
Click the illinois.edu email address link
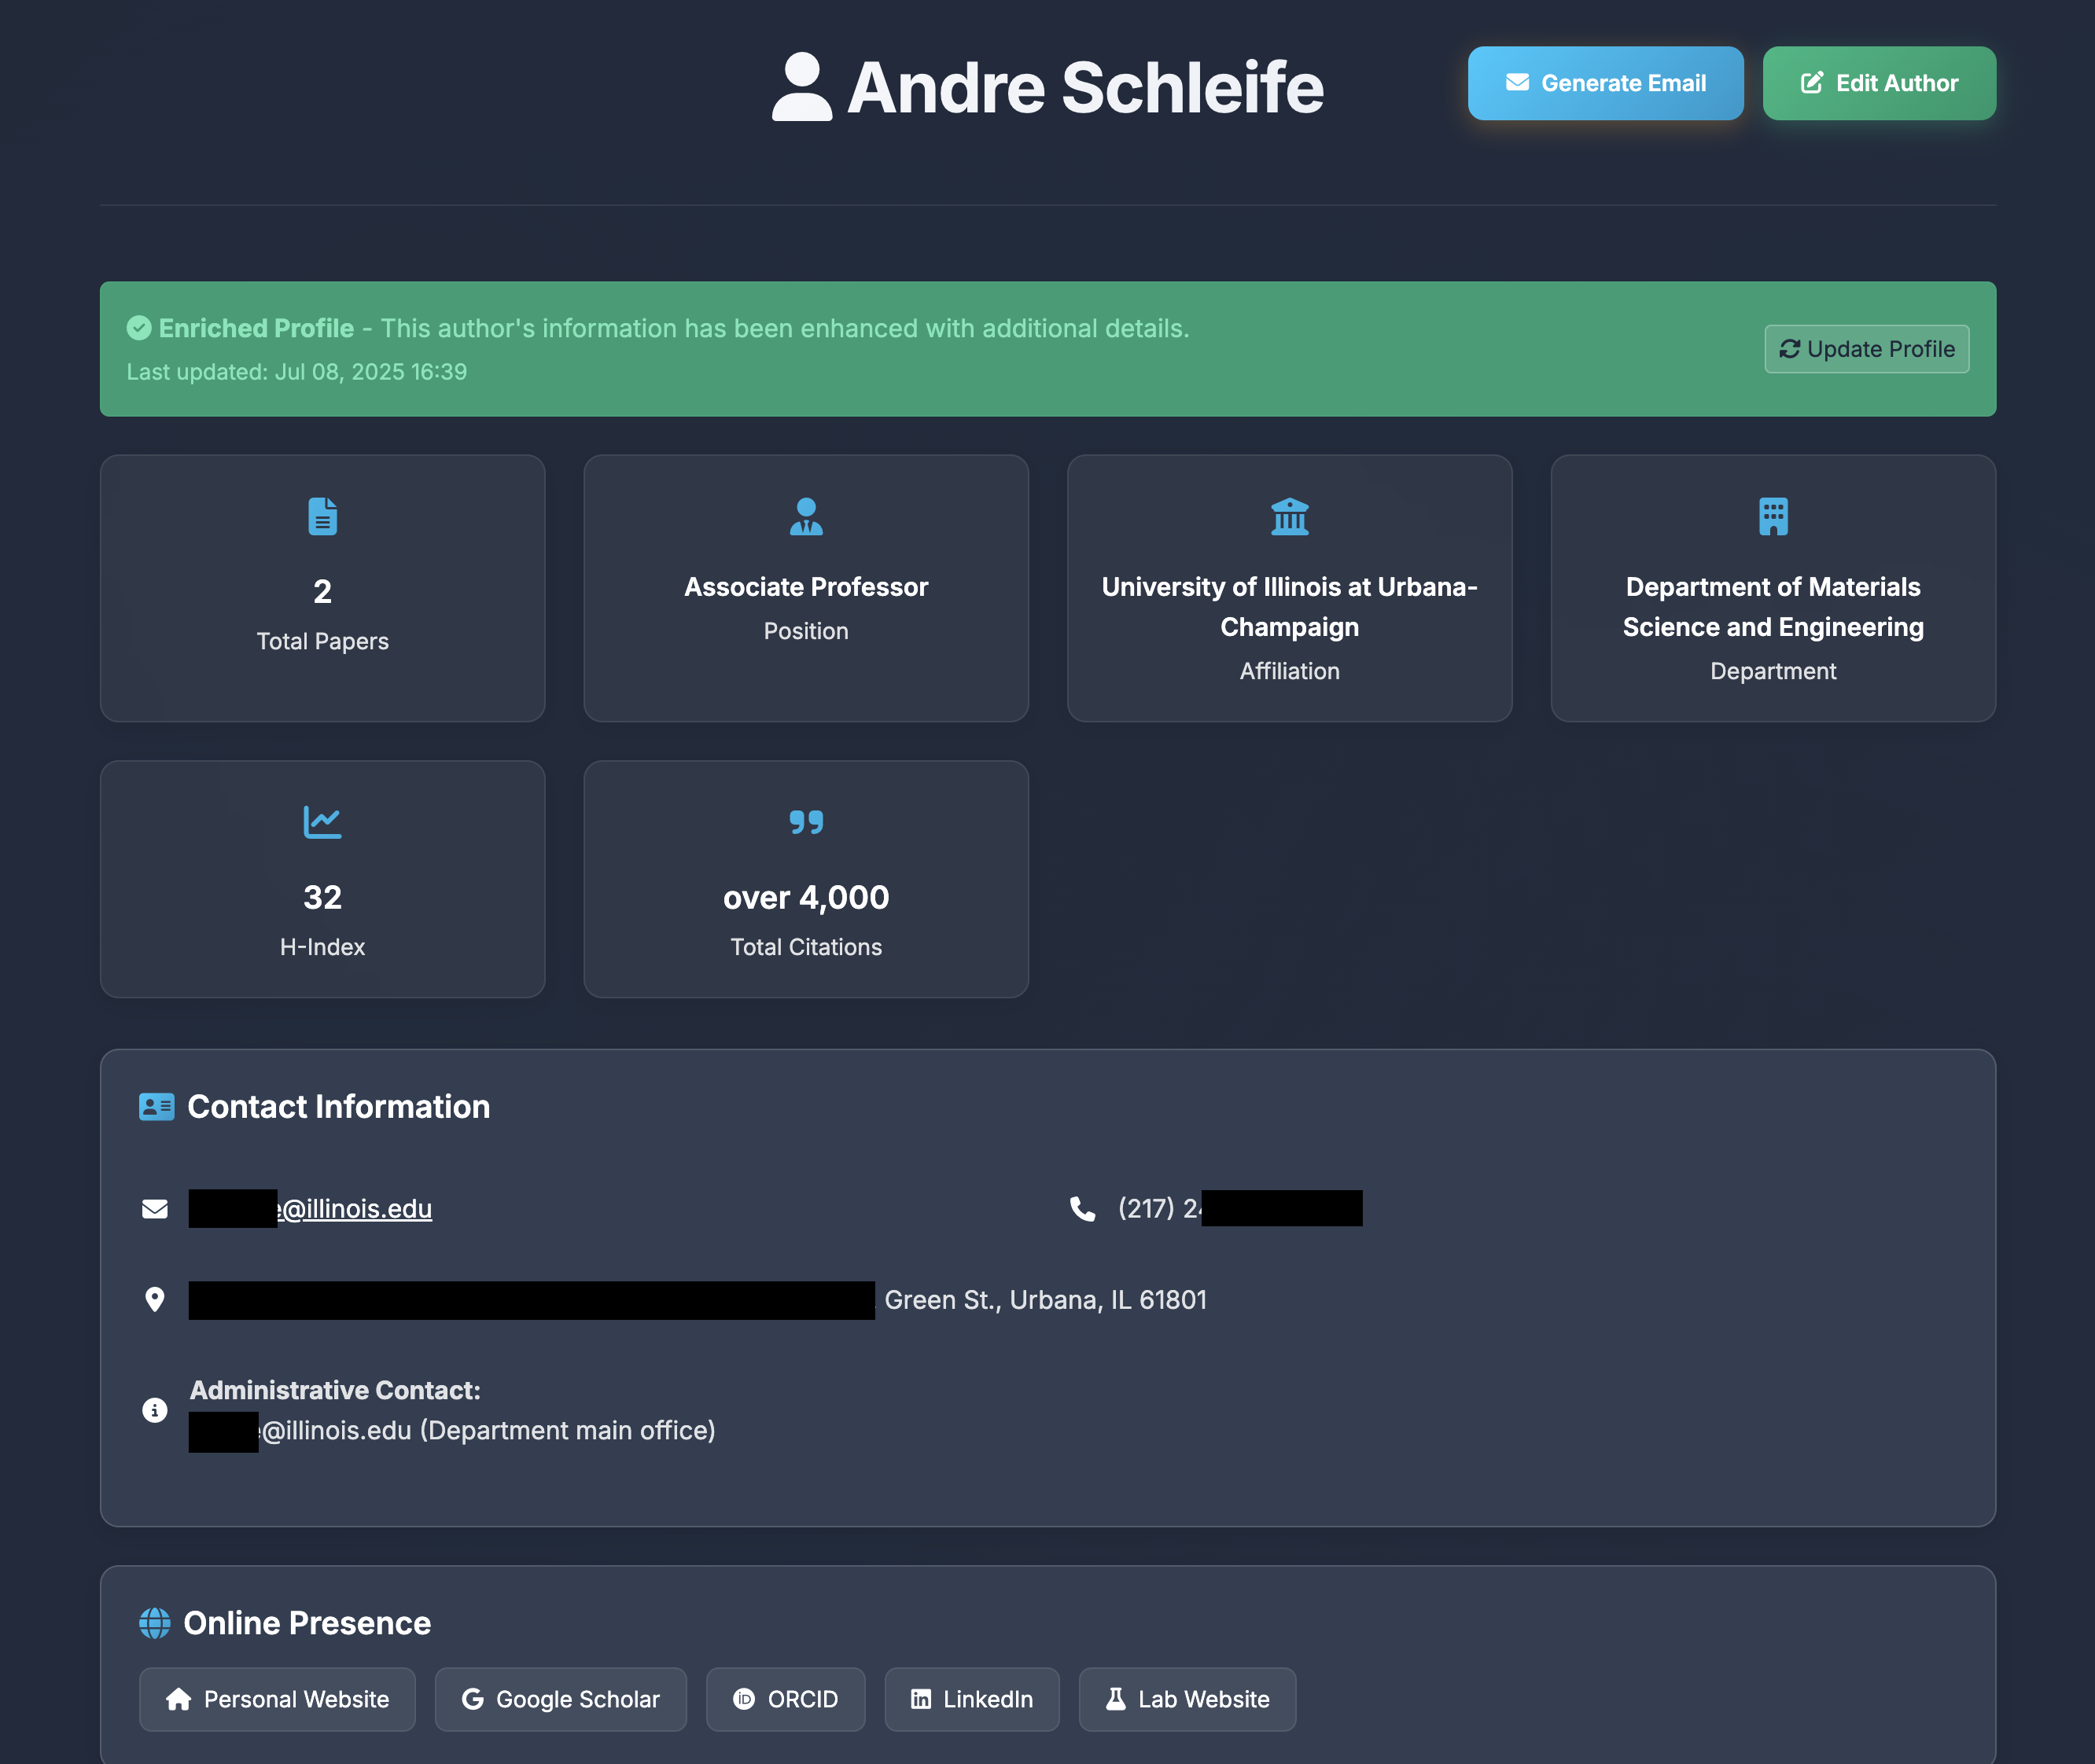(x=355, y=1209)
